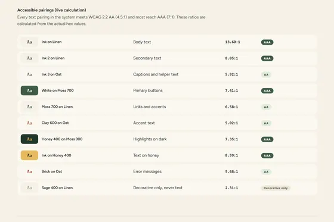Click the AA badge in Error messages row
The image size is (334, 222).
pyautogui.click(x=266, y=171)
